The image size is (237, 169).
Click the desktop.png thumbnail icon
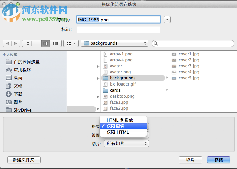click(x=105, y=96)
